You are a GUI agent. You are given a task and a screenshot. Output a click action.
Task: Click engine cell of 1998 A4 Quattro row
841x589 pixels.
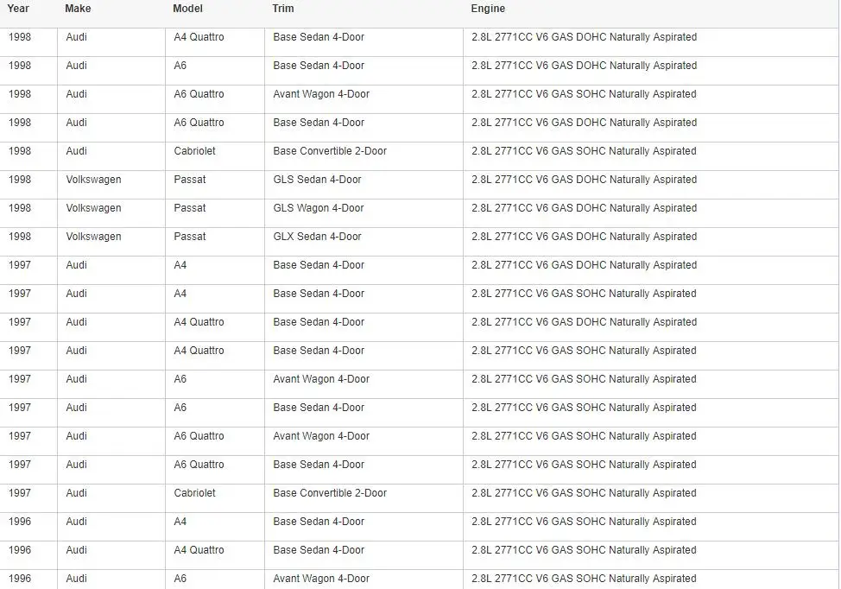tap(650, 41)
